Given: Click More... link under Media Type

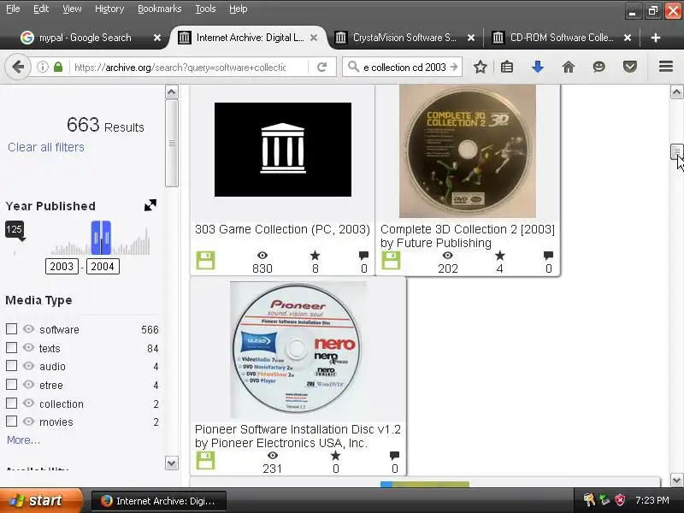Looking at the screenshot, I should click(23, 439).
